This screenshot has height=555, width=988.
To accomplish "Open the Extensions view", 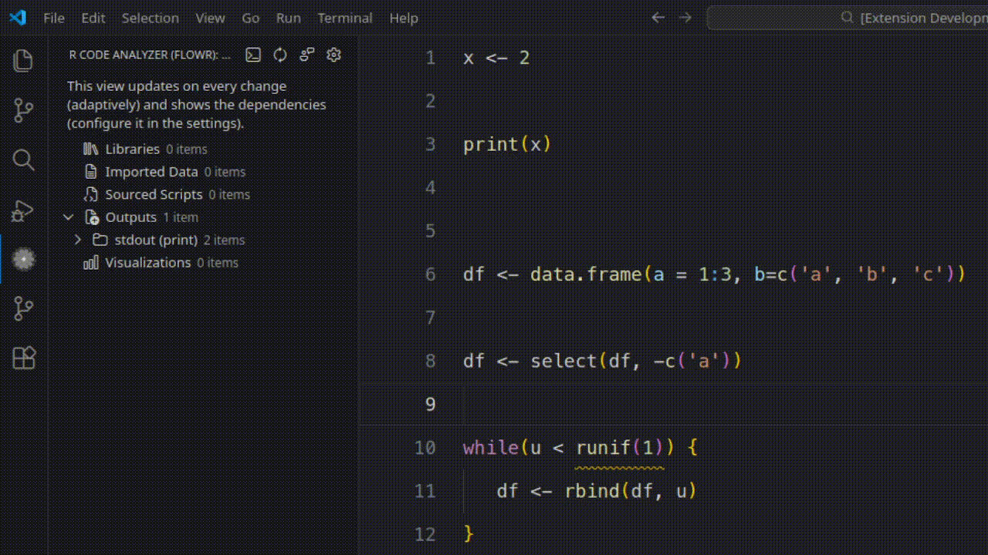I will 24,358.
